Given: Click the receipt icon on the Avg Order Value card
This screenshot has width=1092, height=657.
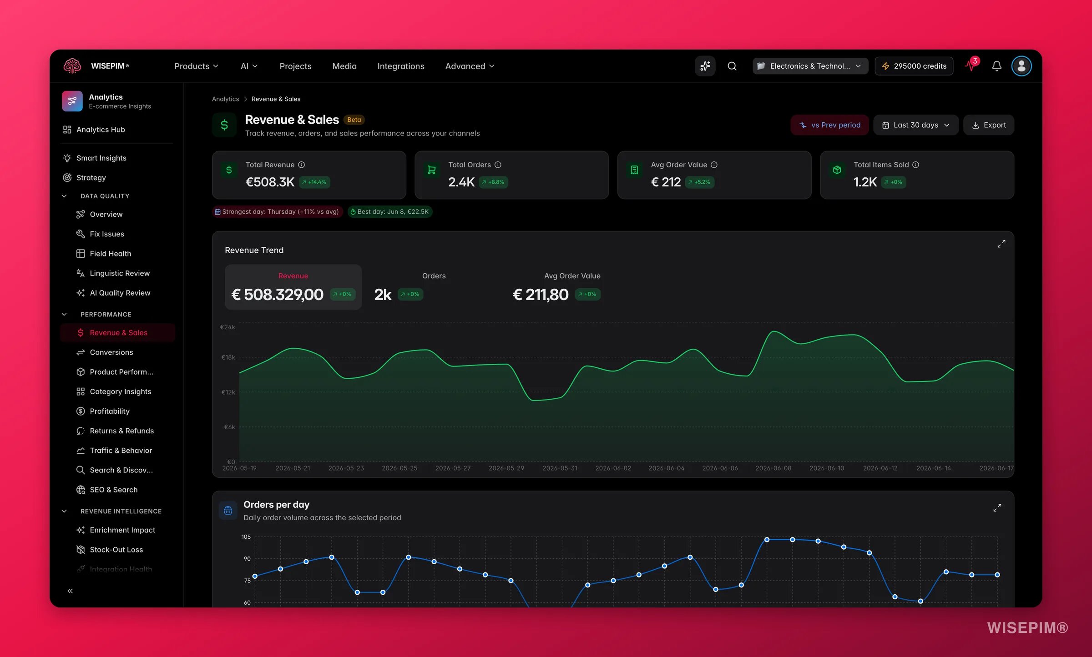Looking at the screenshot, I should [x=634, y=170].
